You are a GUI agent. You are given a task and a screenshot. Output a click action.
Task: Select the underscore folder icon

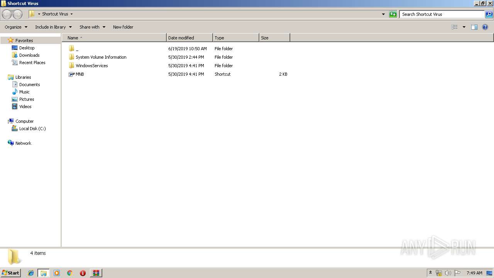[x=71, y=49]
